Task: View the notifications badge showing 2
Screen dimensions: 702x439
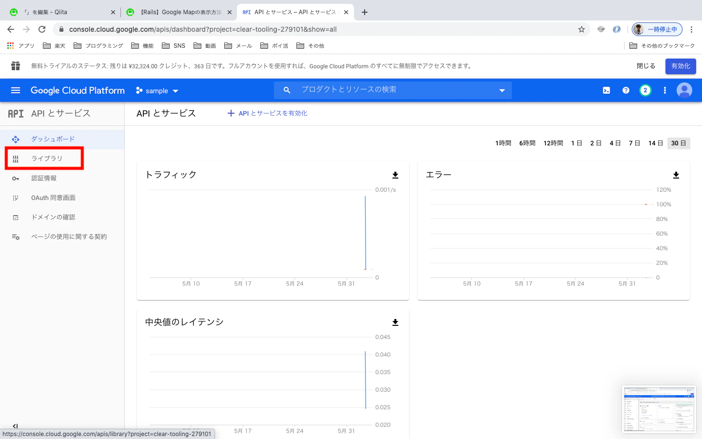Action: [645, 90]
